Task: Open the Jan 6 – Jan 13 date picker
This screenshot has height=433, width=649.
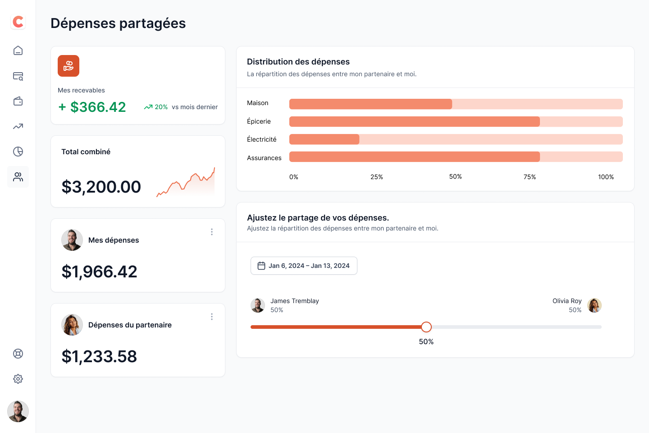Action: [304, 266]
